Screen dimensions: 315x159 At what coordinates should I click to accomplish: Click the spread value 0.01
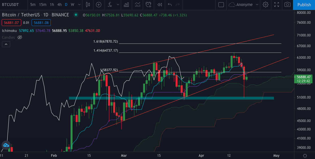pos(26,23)
